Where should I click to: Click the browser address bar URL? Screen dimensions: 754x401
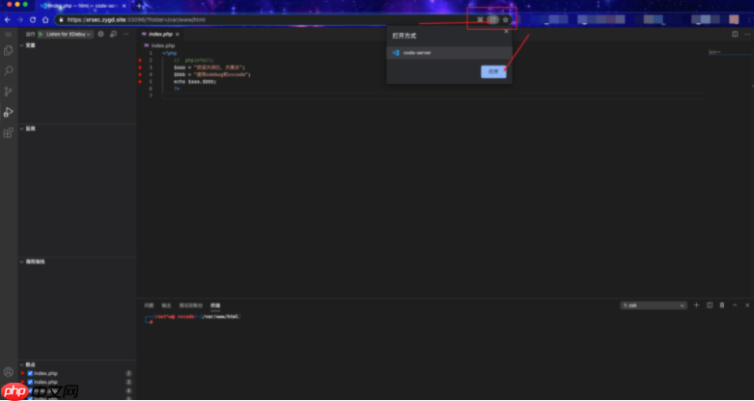(x=136, y=19)
